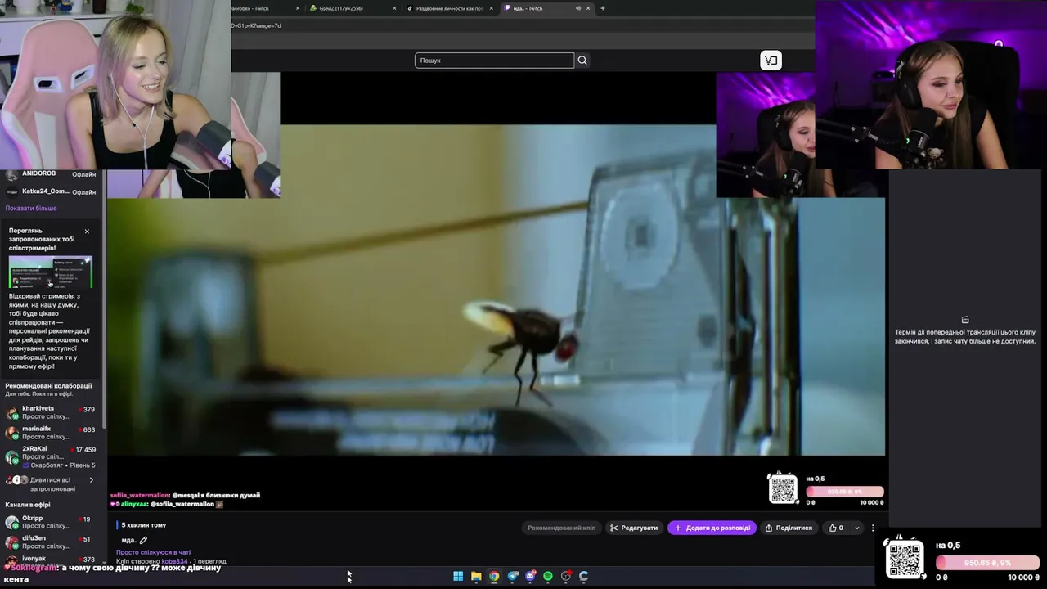This screenshot has height=589, width=1047.
Task: Open a new browser tab
Action: [x=603, y=8]
